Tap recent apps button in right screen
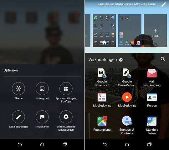 pyautogui.click(x=149, y=144)
